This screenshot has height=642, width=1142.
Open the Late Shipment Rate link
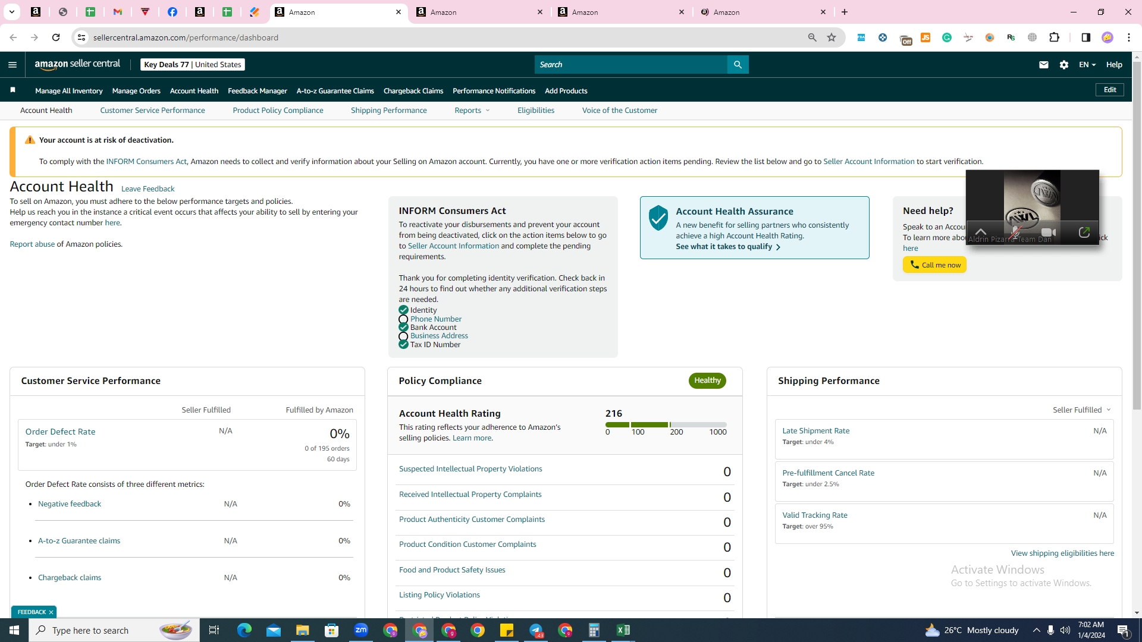pos(815,431)
